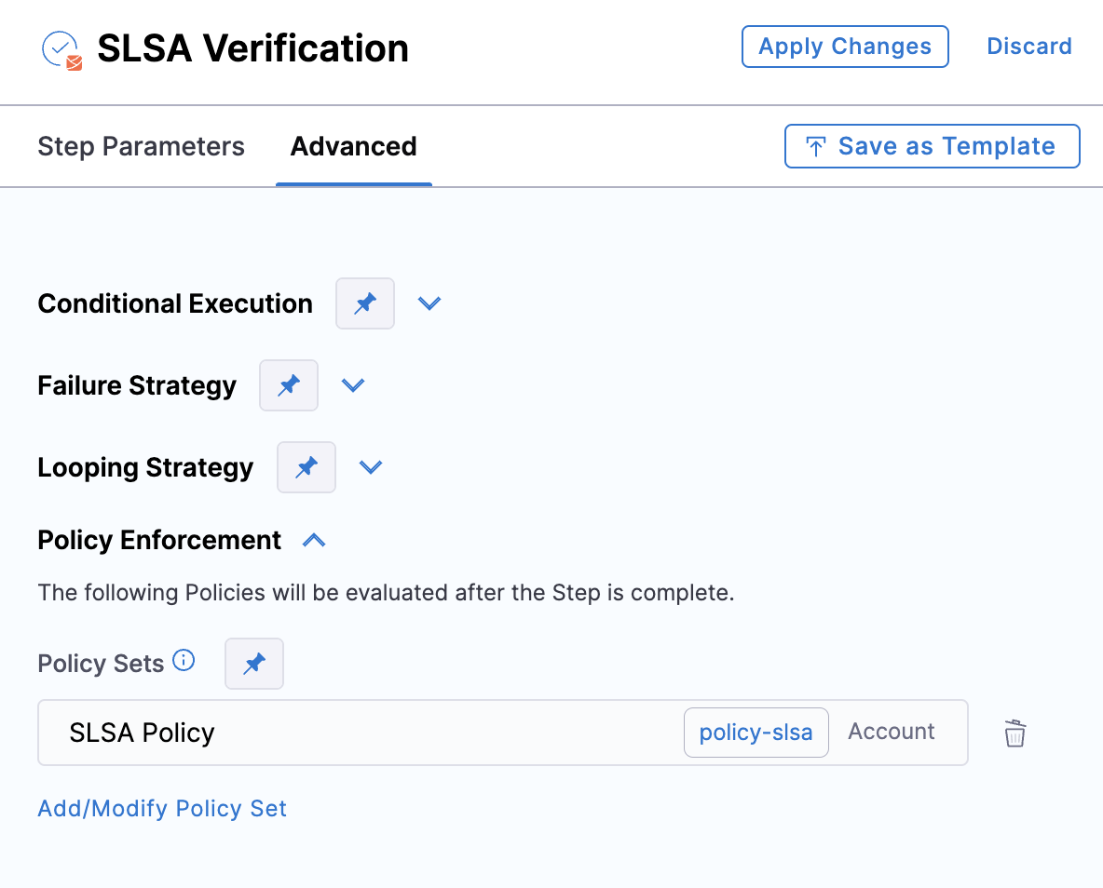This screenshot has width=1103, height=888.
Task: Expand the Conditional Execution section
Action: [x=429, y=303]
